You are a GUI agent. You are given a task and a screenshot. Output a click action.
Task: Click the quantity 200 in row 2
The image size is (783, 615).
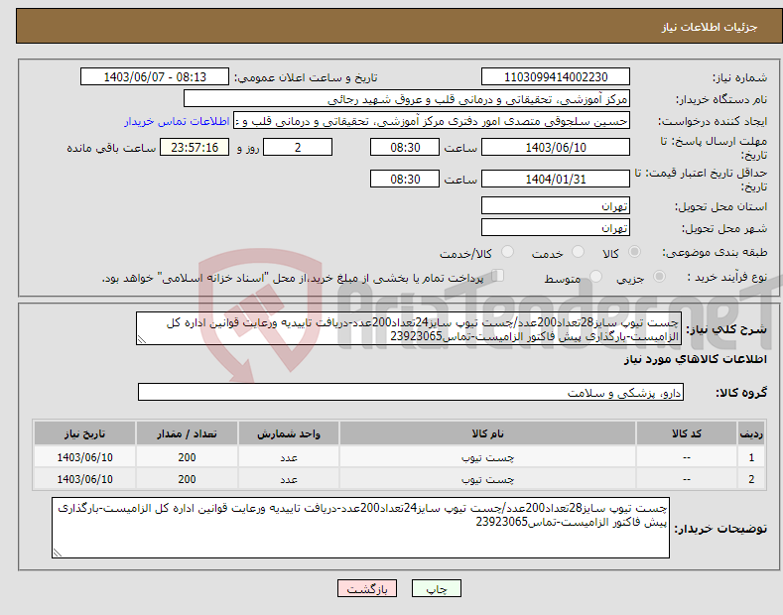(x=187, y=479)
